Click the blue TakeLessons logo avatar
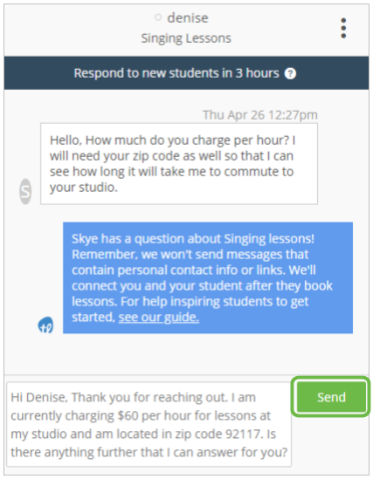This screenshot has width=373, height=479. 45,325
